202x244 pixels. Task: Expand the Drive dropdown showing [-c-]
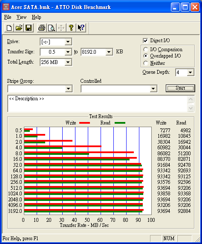(56, 42)
